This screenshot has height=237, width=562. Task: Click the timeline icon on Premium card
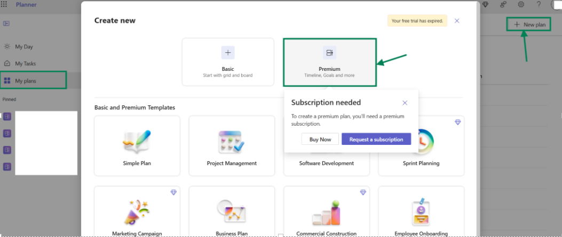click(329, 53)
